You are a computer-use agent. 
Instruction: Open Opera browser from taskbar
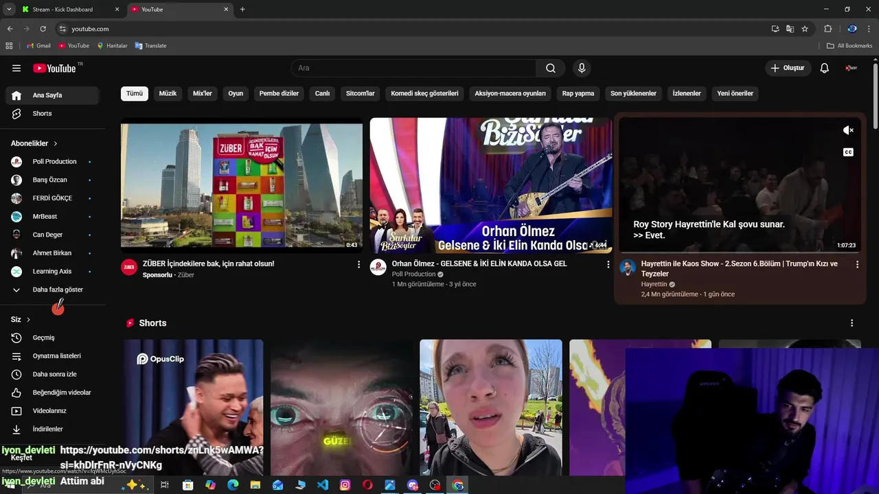point(367,485)
